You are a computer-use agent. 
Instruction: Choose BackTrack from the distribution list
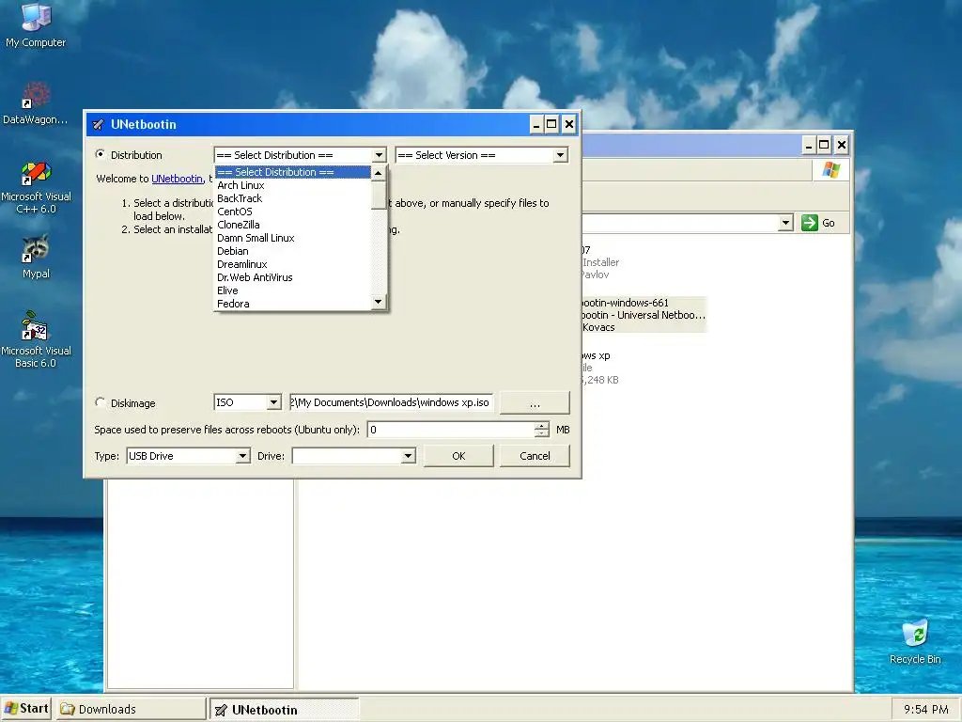(293, 198)
